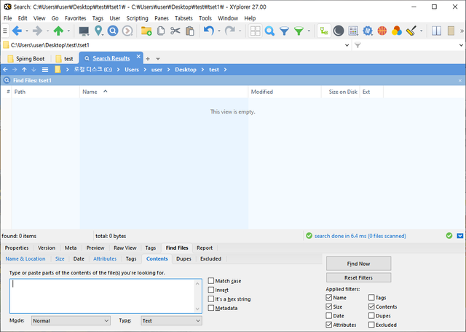Switch to the Spirng Boot tab
466x332 pixels.
point(26,58)
